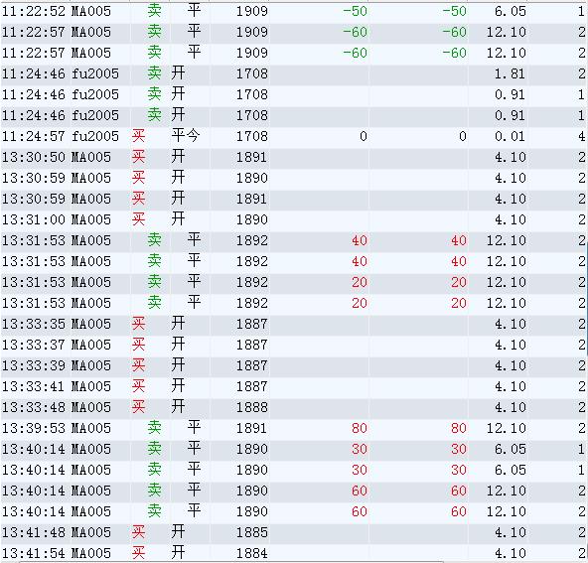
Task: Click the 0.01 fee cell
Action: tap(510, 136)
